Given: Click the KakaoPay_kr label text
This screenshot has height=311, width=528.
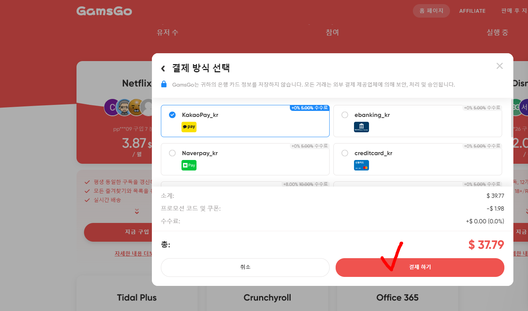Looking at the screenshot, I should [x=200, y=115].
